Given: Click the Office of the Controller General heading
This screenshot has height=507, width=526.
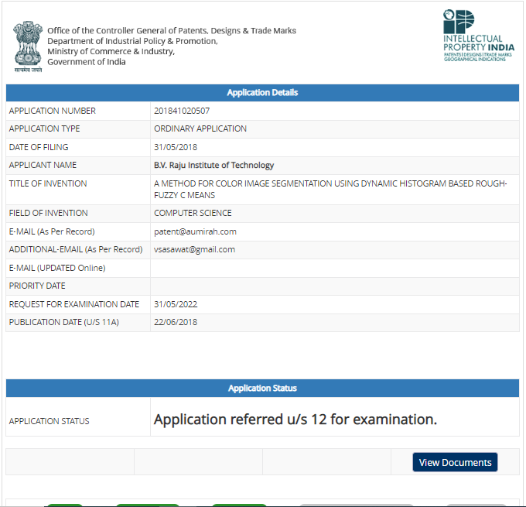Looking at the screenshot, I should (x=172, y=30).
